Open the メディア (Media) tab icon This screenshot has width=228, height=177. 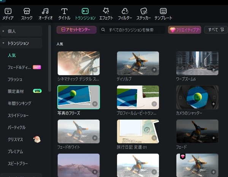(8, 11)
